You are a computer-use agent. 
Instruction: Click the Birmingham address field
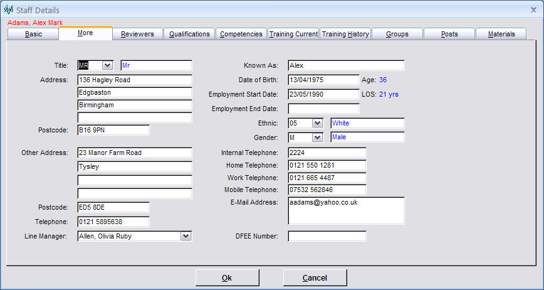(135, 105)
